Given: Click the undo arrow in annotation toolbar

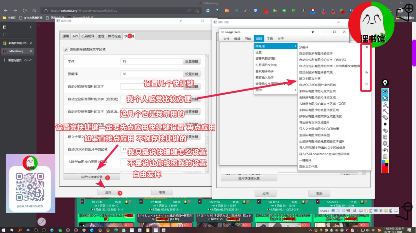Looking at the screenshot, I should [x=385, y=131].
